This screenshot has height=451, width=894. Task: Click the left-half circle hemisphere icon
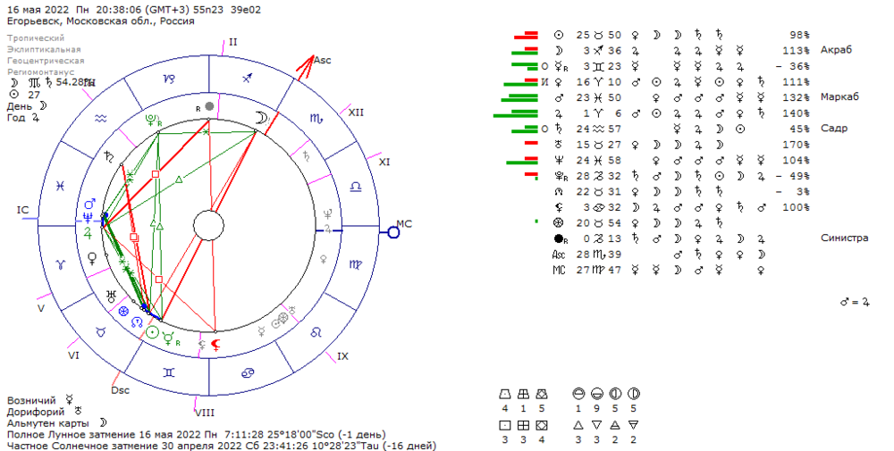click(x=615, y=394)
